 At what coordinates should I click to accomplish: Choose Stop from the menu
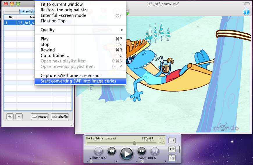coord(80,44)
